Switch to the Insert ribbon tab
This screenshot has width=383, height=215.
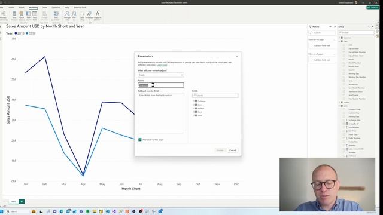pos(22,8)
